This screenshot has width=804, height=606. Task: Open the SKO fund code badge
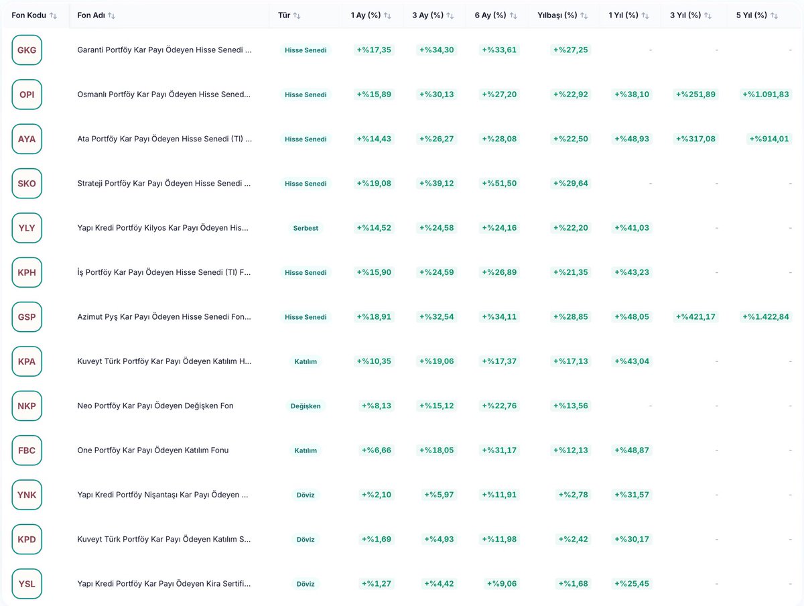point(27,184)
